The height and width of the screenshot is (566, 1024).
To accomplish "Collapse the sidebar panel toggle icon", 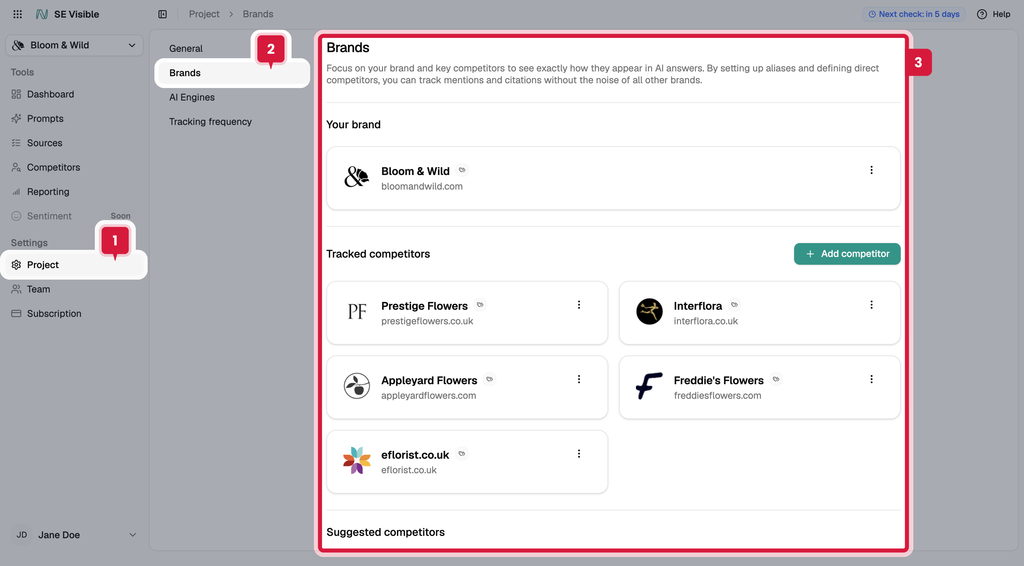I will 163,14.
